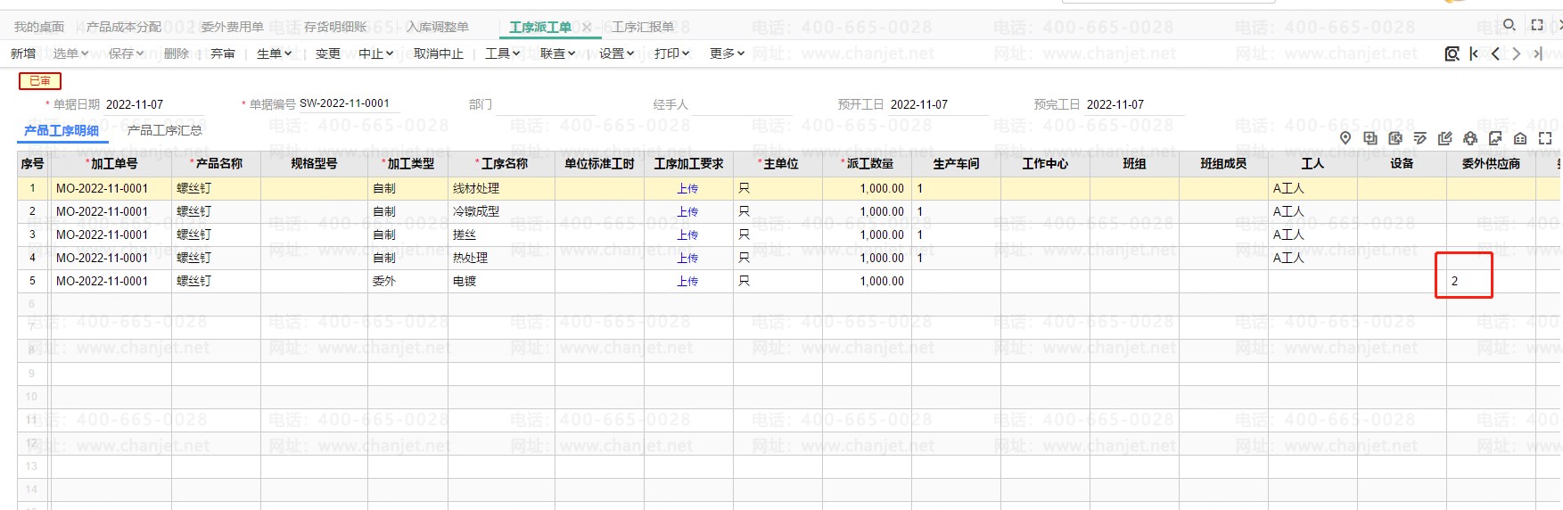This screenshot has height=510, width=1563.
Task: Select the 产品工序汇总 sub-tab
Action: (x=165, y=130)
